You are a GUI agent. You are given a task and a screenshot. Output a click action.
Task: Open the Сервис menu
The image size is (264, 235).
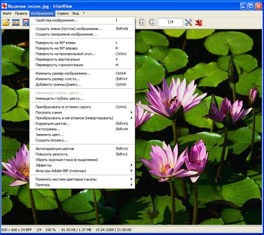click(63, 13)
